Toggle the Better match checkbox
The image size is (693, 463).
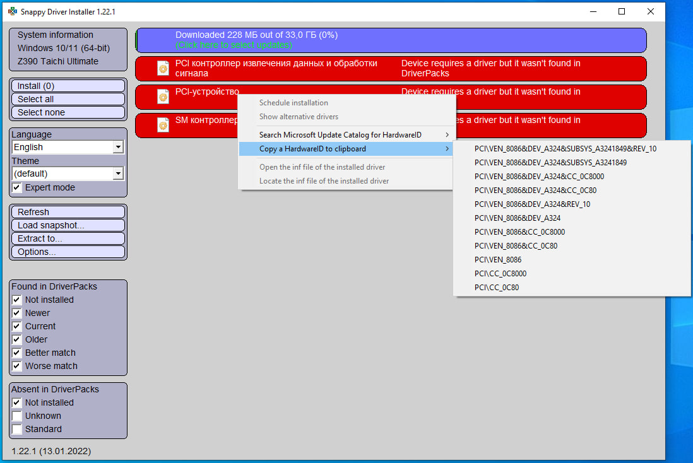[x=17, y=353]
